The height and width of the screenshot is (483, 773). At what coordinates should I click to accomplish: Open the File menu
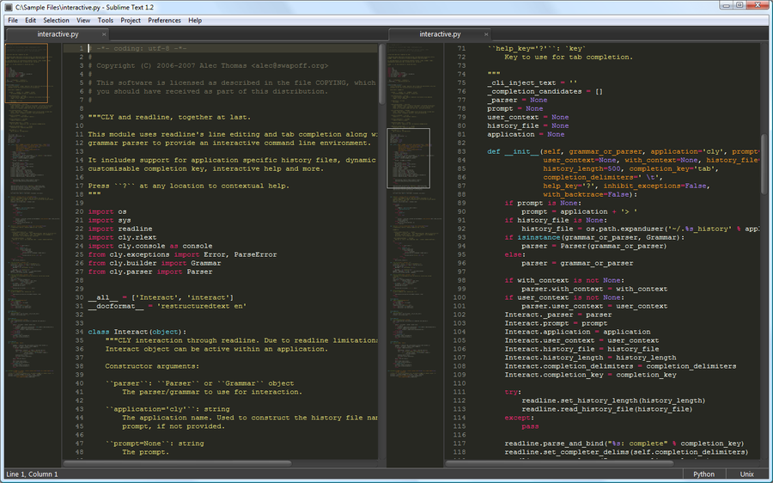[12, 20]
